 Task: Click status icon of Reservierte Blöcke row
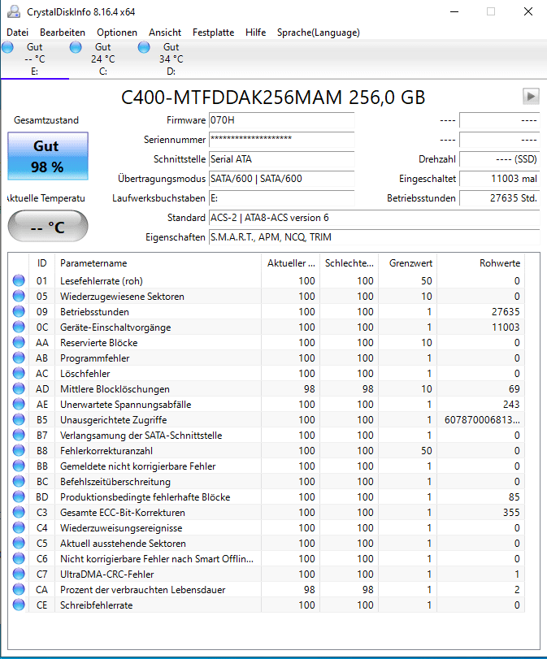click(19, 342)
